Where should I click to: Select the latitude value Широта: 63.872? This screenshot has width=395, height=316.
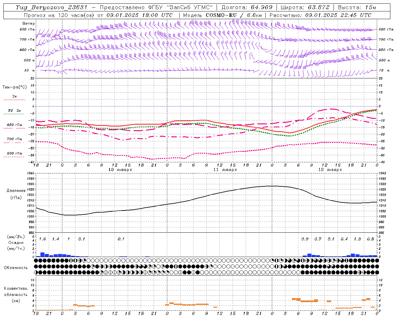(x=305, y=7)
